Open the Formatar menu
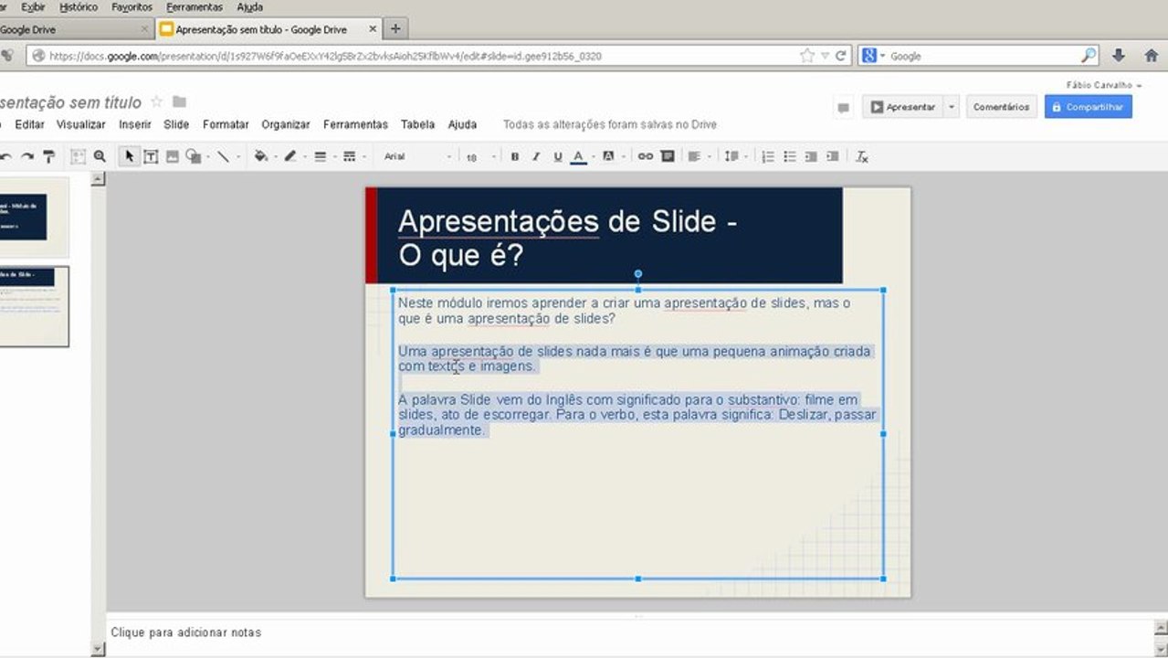This screenshot has height=658, width=1168. [x=226, y=124]
